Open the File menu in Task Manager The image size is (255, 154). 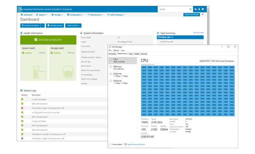110,51
